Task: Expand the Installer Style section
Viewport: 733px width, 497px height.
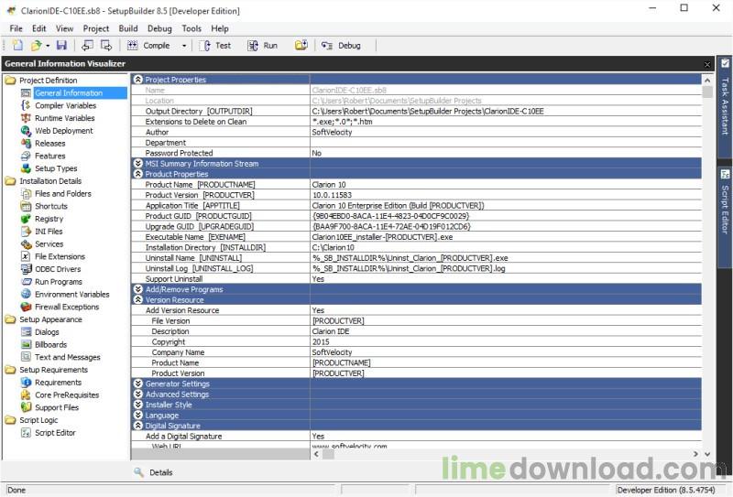Action: click(x=138, y=405)
